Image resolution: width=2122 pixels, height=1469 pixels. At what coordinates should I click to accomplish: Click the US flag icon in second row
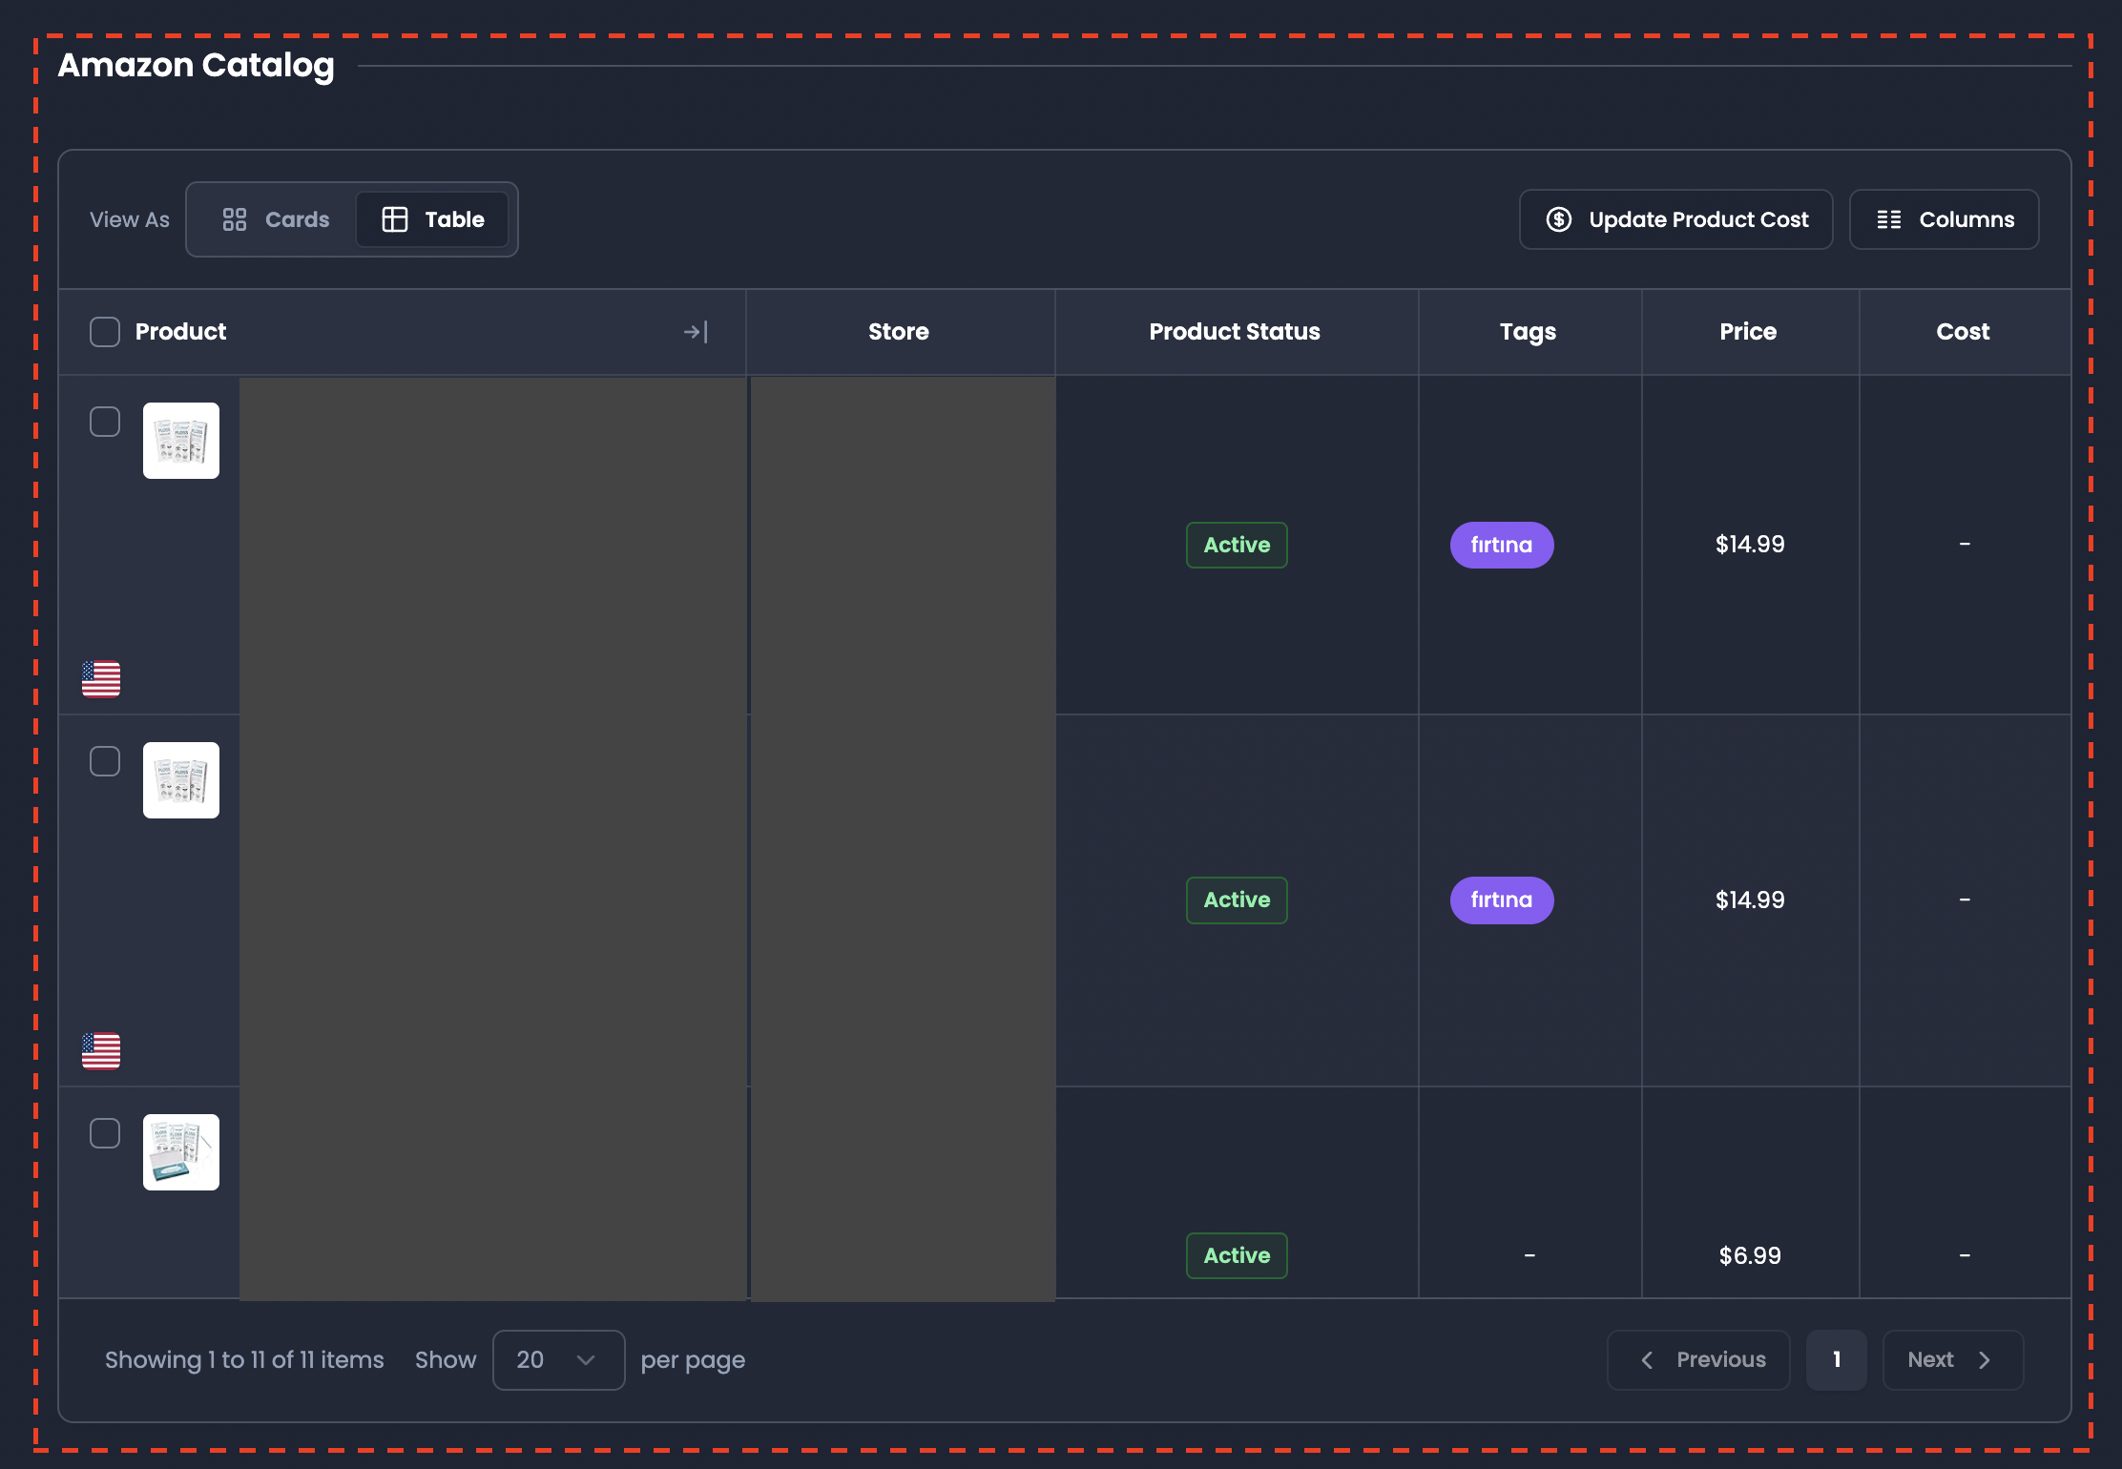tap(101, 1051)
